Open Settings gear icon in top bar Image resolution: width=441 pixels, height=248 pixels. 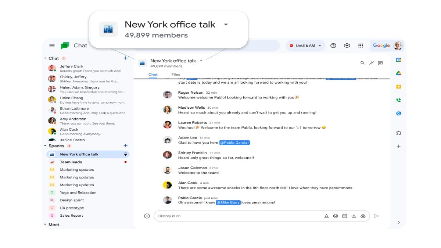coord(347,46)
